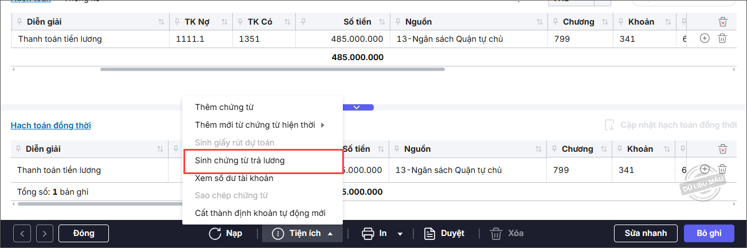This screenshot has height=248, width=747.
Task: Go to the next voucher arrow
Action: coord(45,233)
